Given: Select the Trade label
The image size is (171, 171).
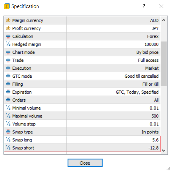Looking at the screenshot, I should pyautogui.click(x=18, y=60).
